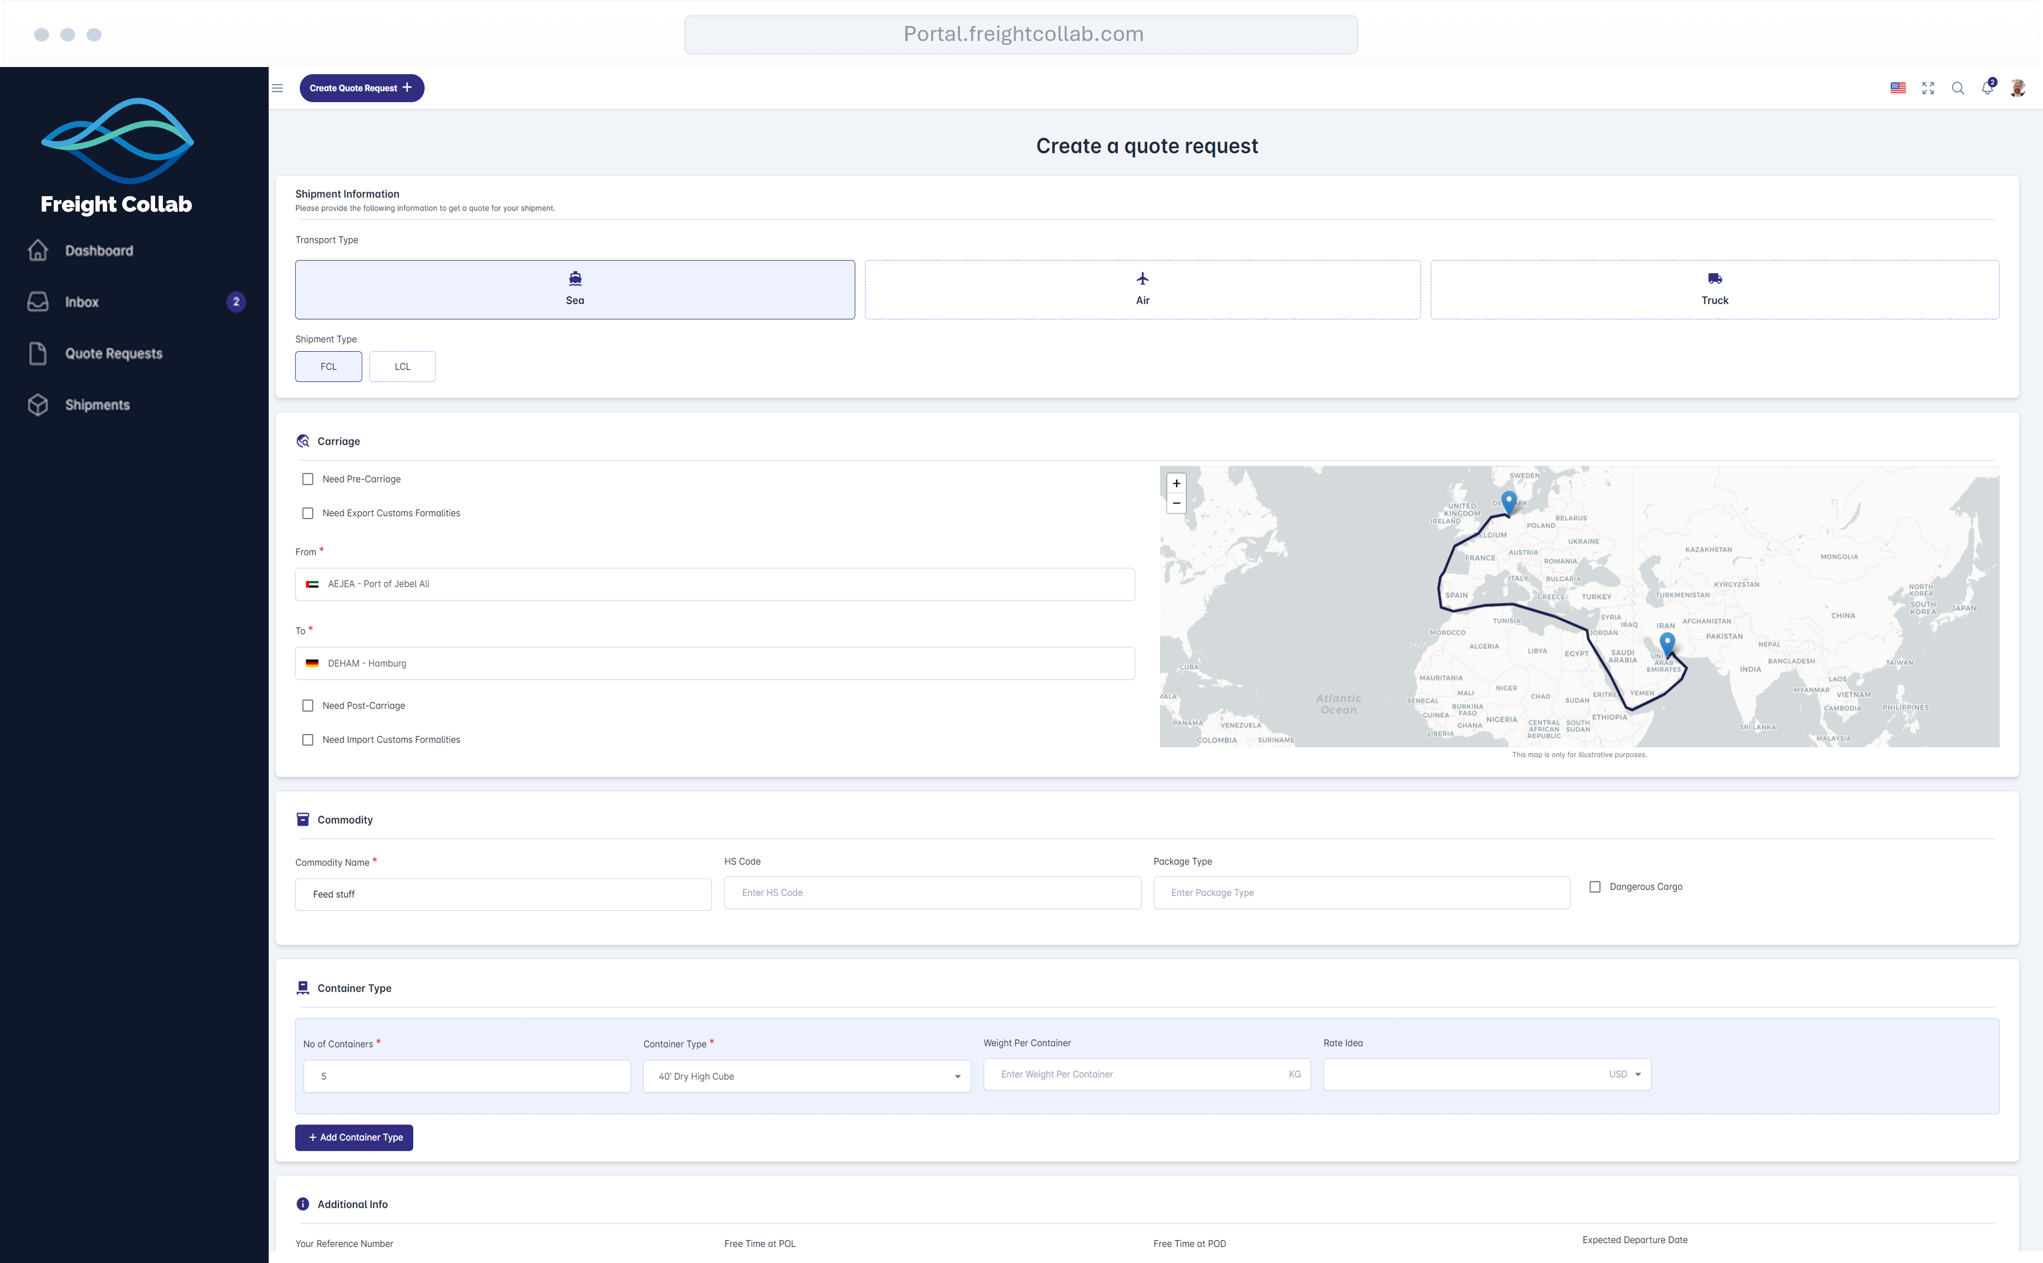Click the hamburger menu icon
The width and height of the screenshot is (2043, 1263).
[278, 89]
